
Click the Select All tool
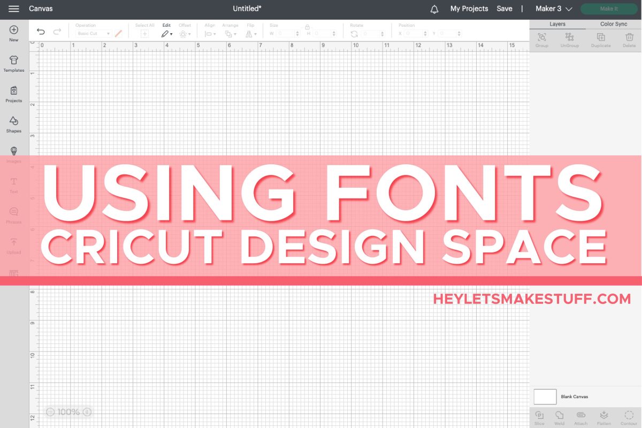coord(144,30)
